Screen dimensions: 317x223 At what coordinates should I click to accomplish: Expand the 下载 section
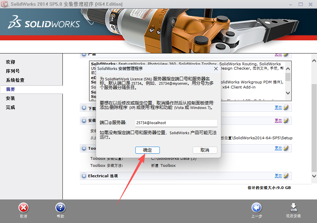(x=84, y=108)
